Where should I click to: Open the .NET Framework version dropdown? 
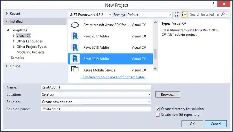(x=91, y=15)
